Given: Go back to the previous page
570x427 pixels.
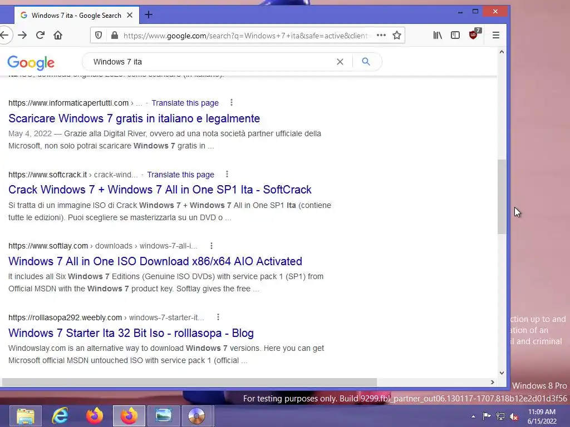Looking at the screenshot, I should click(x=4, y=35).
